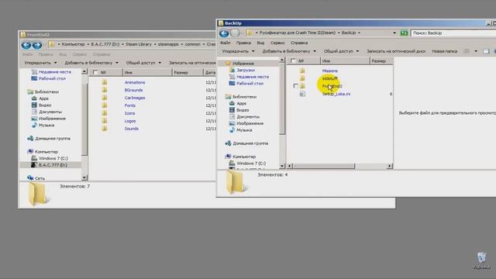Click steamapps breadcrumb in FrontEnd2 window
Screen dimensions: 496x279
pos(168,44)
